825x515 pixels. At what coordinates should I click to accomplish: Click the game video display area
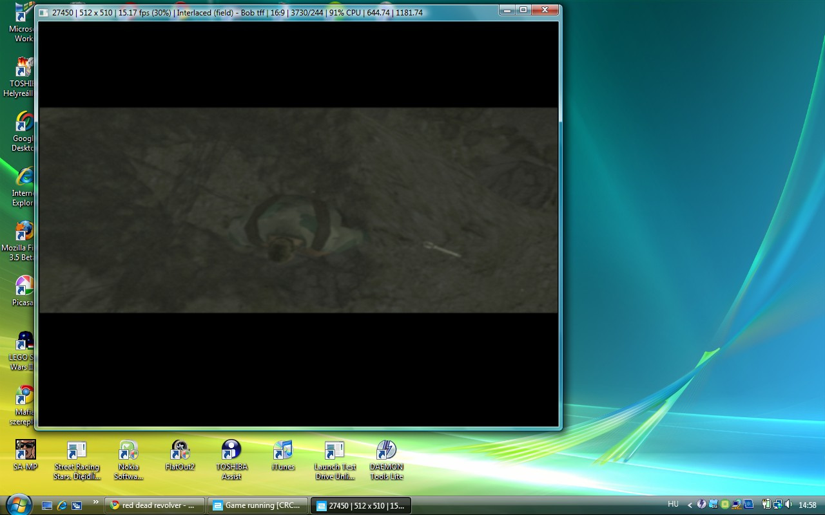coord(298,223)
